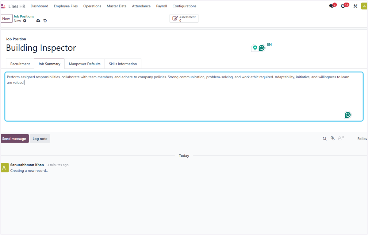Image resolution: width=368 pixels, height=235 pixels.
Task: Click Sanurahhman Khan's avatar in chatter
Action: [5, 168]
